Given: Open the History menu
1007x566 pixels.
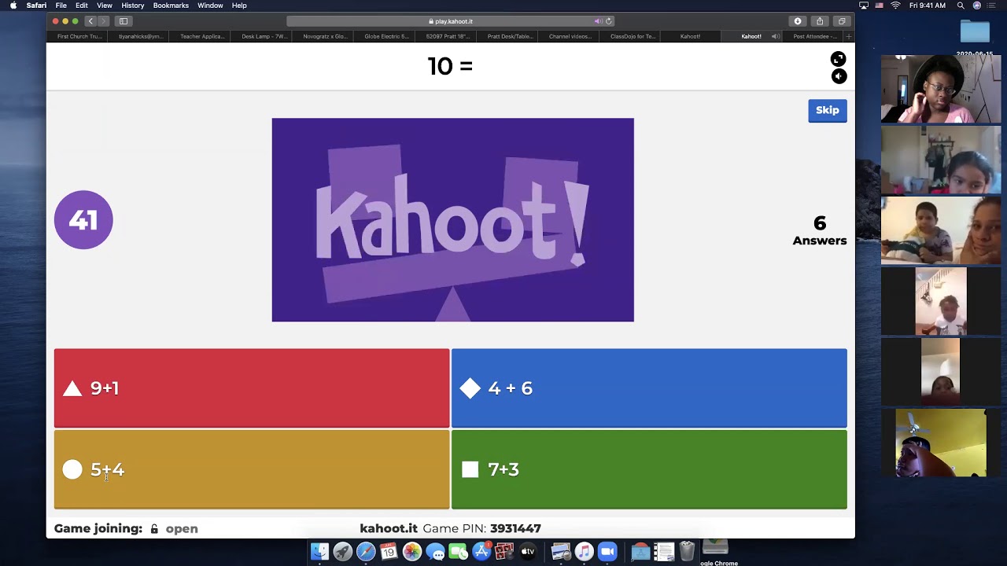Looking at the screenshot, I should 133,6.
